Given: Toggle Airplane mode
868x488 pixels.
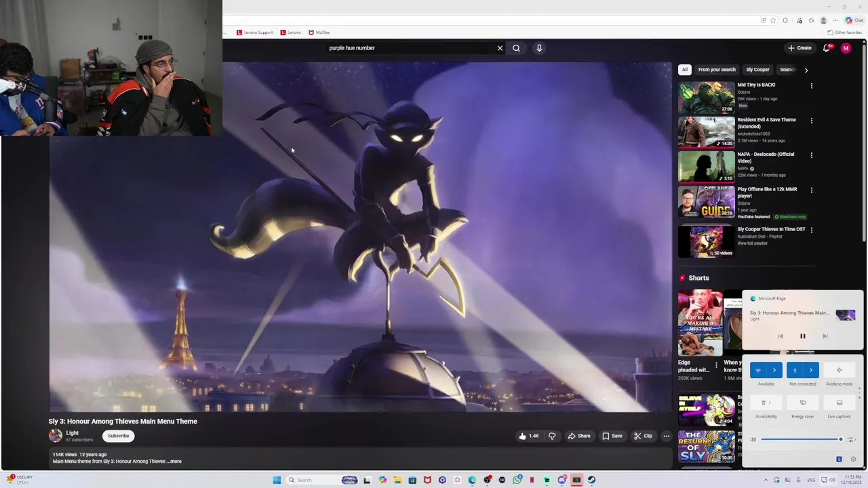Looking at the screenshot, I should 839,370.
